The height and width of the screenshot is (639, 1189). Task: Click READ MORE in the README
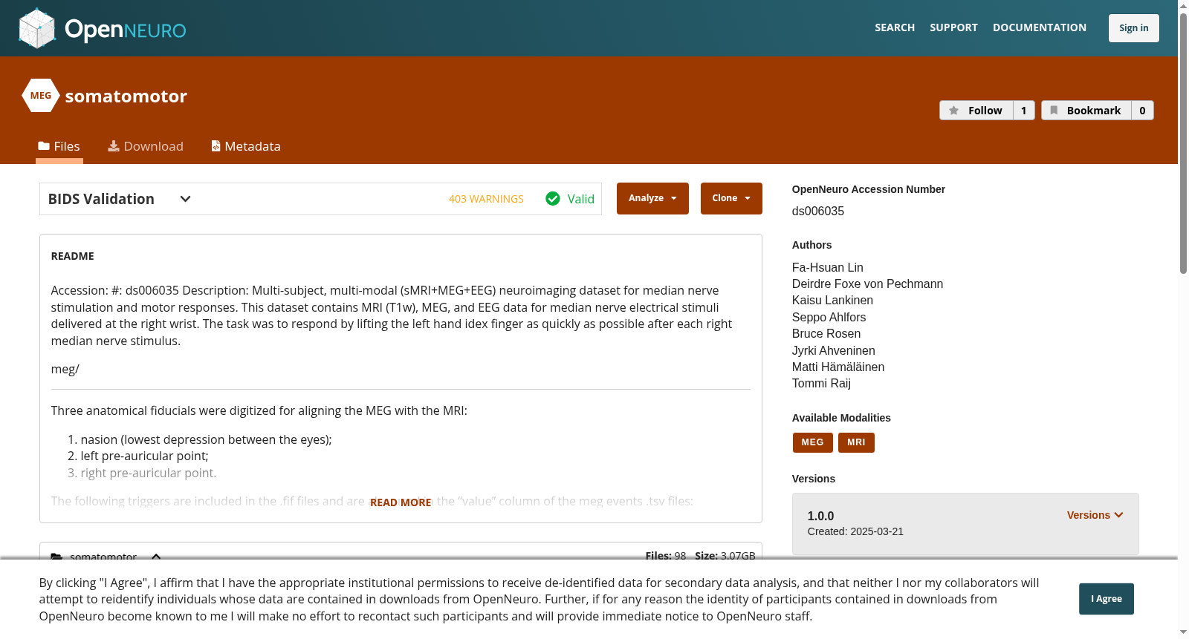coord(401,502)
